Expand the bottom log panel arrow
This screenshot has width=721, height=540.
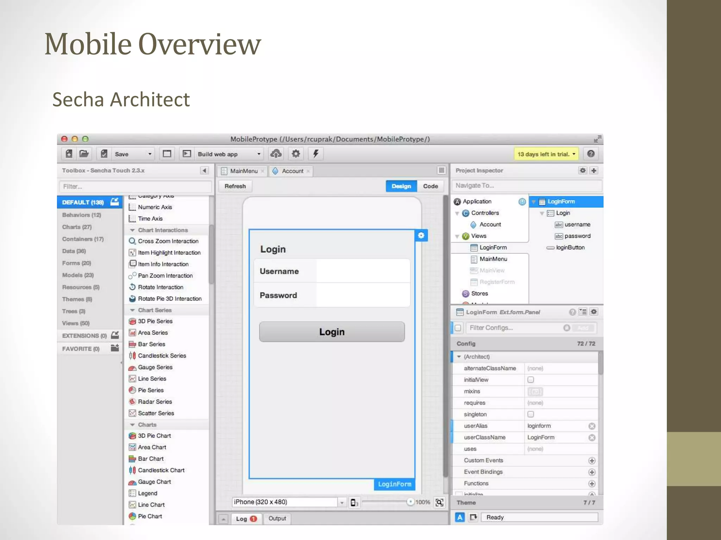pos(223,519)
